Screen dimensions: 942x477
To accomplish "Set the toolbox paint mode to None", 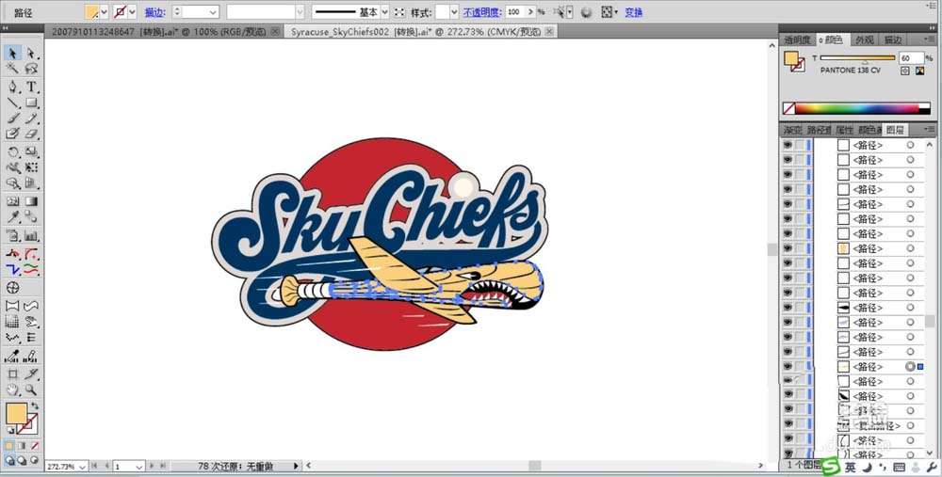I will coord(34,446).
